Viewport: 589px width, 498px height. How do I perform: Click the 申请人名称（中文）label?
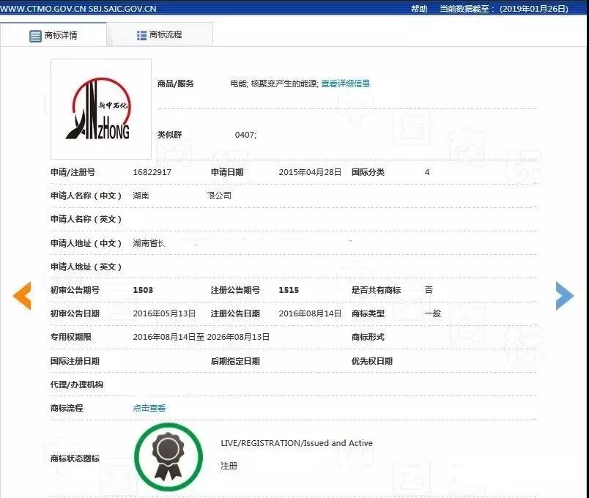[x=86, y=196]
